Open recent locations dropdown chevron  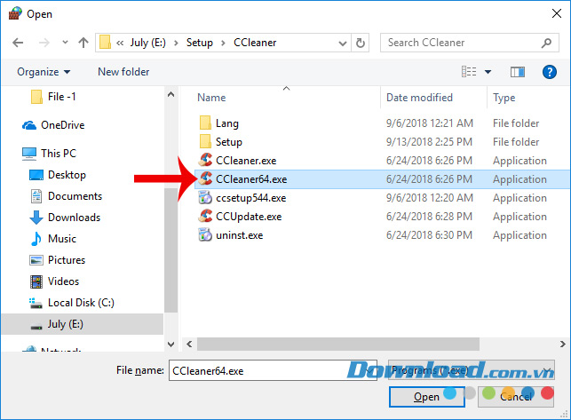(65, 43)
